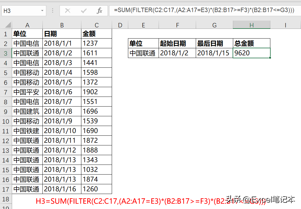Click cell F3 start date 2018/1/2

pos(177,53)
